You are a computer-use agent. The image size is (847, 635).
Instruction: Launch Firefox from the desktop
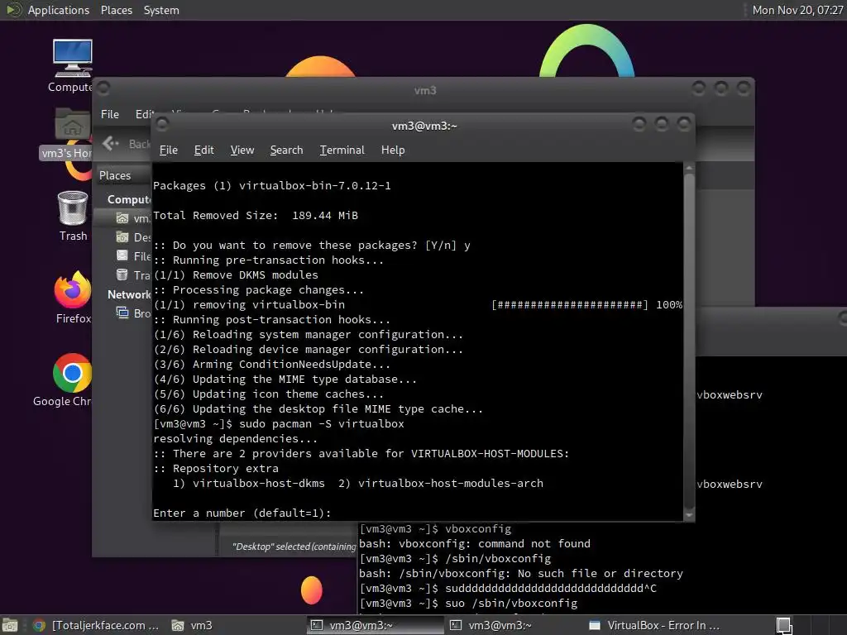(x=73, y=298)
